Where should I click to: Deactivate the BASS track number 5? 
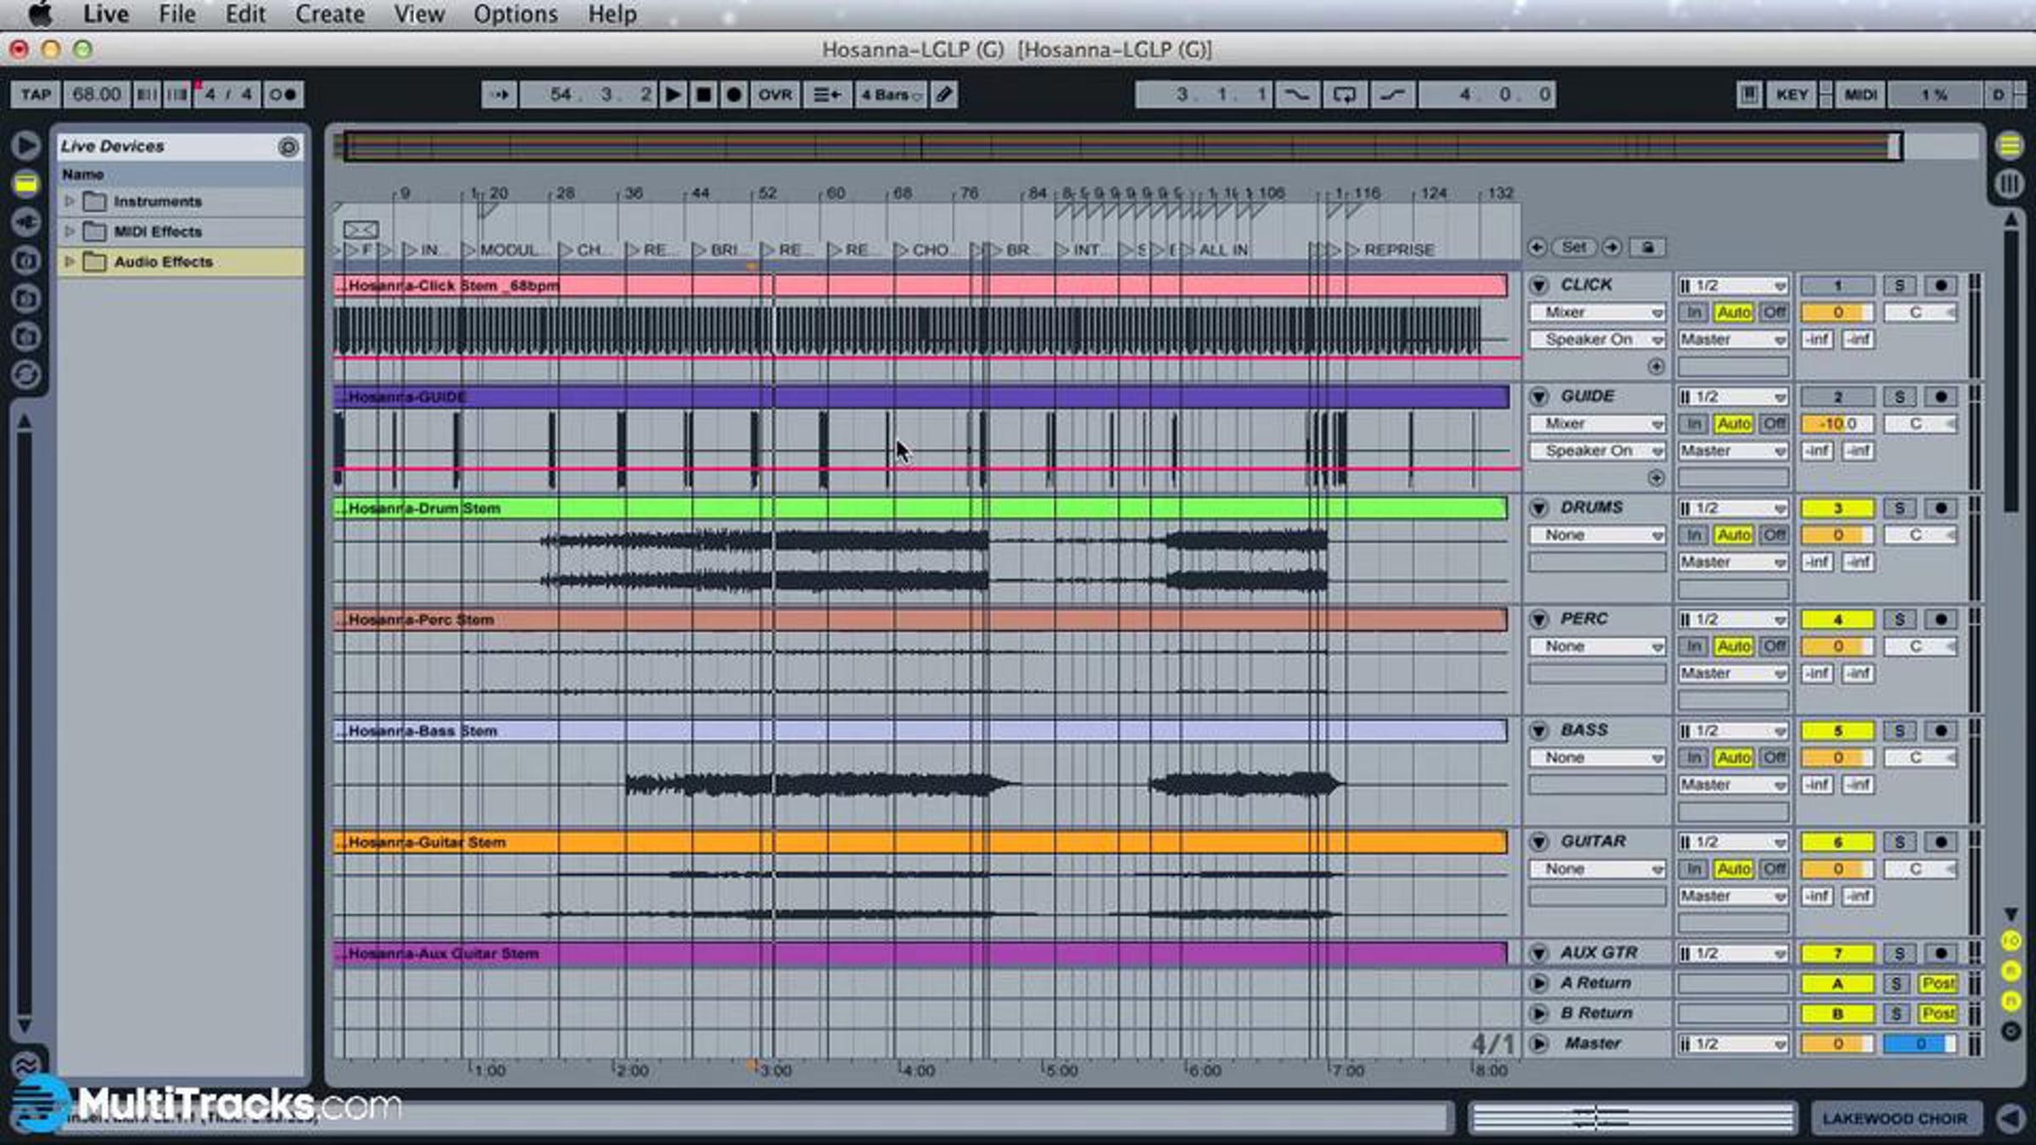1837,731
